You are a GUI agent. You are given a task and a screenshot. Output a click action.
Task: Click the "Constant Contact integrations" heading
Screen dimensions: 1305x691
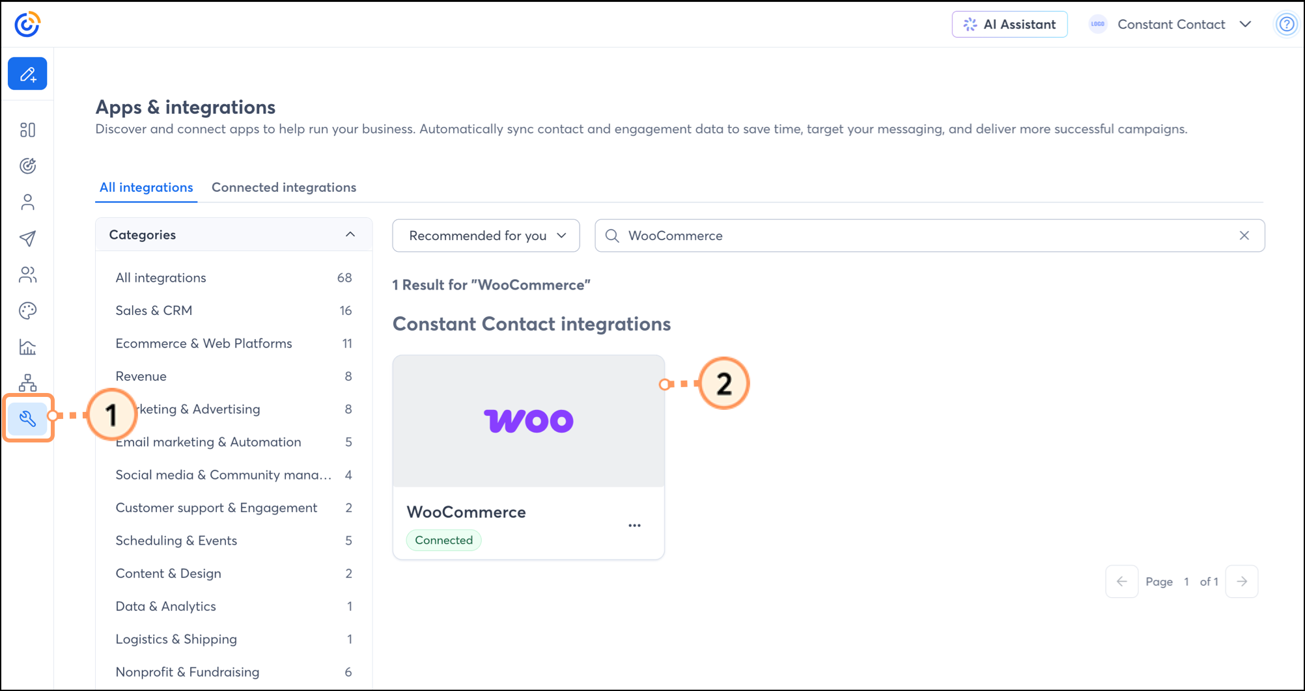coord(531,324)
